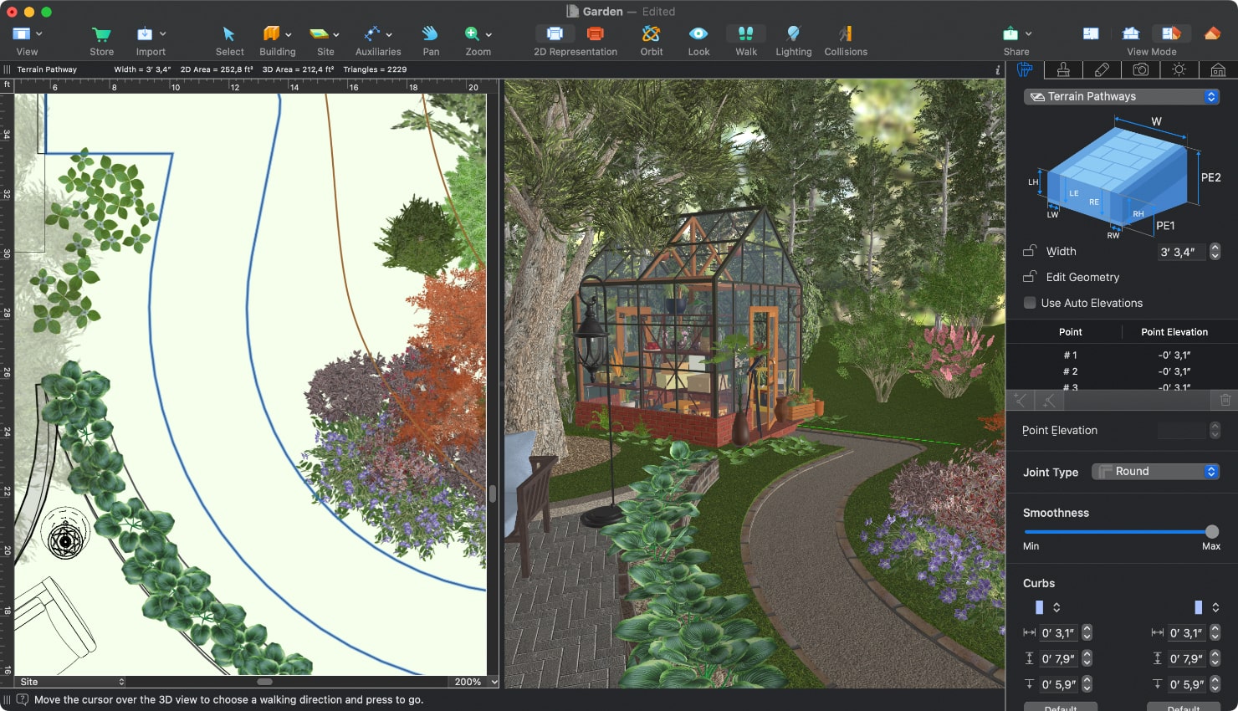Open the Light sun inspector tab
The height and width of the screenshot is (711, 1238).
1179,69
